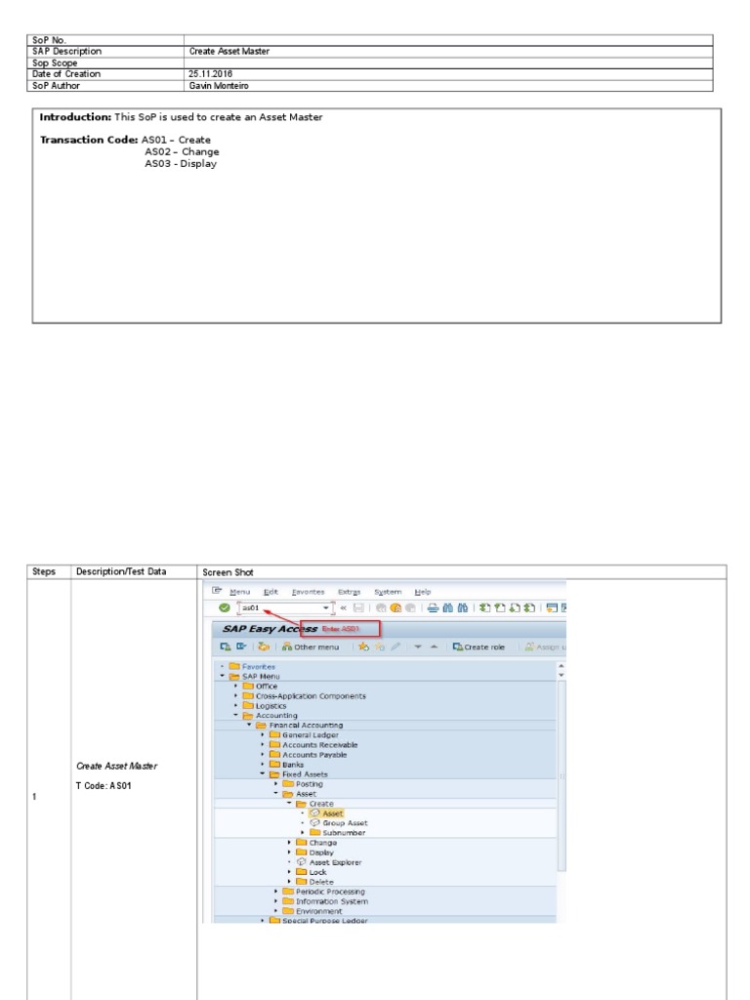The height and width of the screenshot is (1000, 750).
Task: Select the Banks folder
Action: pyautogui.click(x=286, y=764)
